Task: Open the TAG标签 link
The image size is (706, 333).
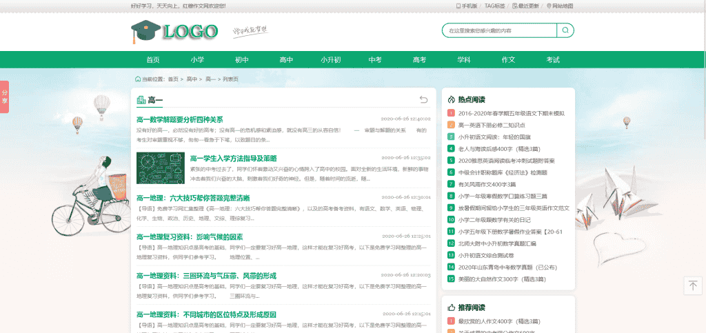Action: tap(494, 6)
